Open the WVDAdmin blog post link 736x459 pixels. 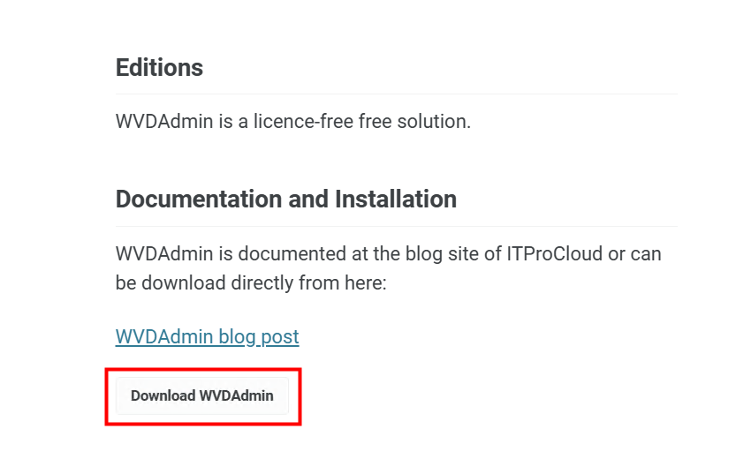point(207,336)
